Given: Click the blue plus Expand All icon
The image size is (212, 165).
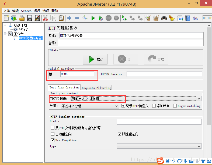Looking at the screenshot, I should pyautogui.click(x=69, y=18).
